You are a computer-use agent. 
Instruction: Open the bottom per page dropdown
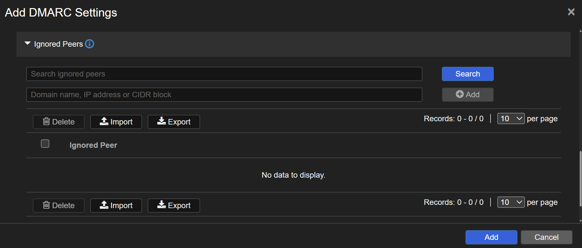pos(511,202)
